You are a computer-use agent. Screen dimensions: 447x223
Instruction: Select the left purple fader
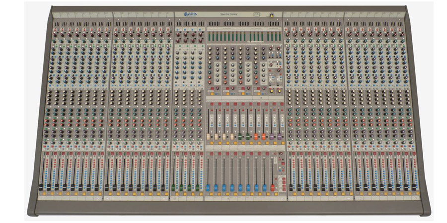tap(272, 137)
